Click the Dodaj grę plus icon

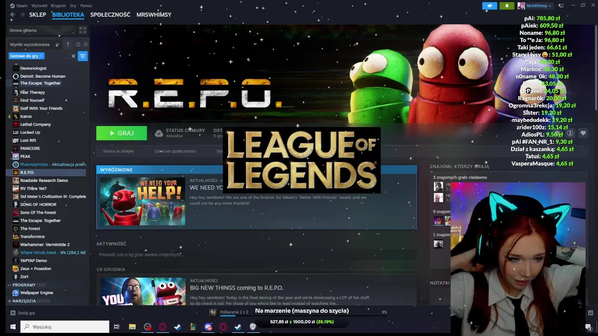pos(13,313)
